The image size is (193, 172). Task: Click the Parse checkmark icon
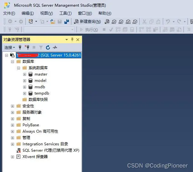point(111,30)
